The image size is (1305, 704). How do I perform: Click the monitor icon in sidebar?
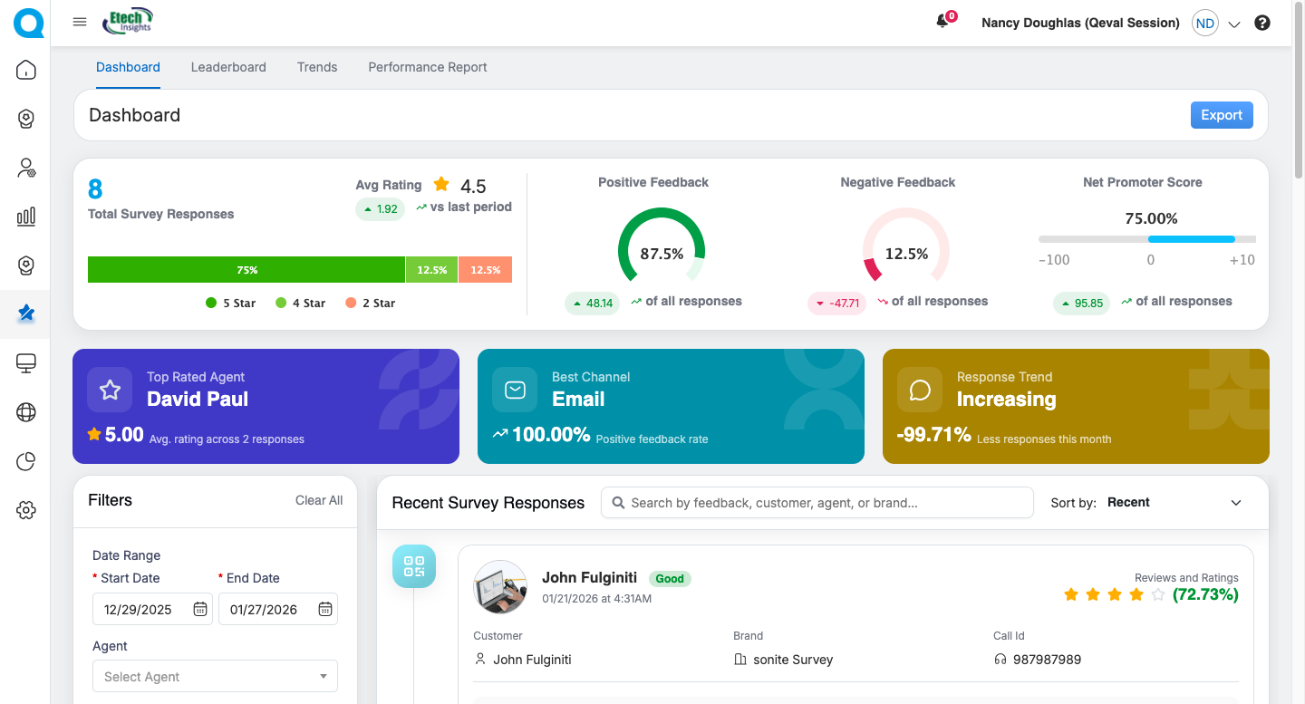[26, 363]
